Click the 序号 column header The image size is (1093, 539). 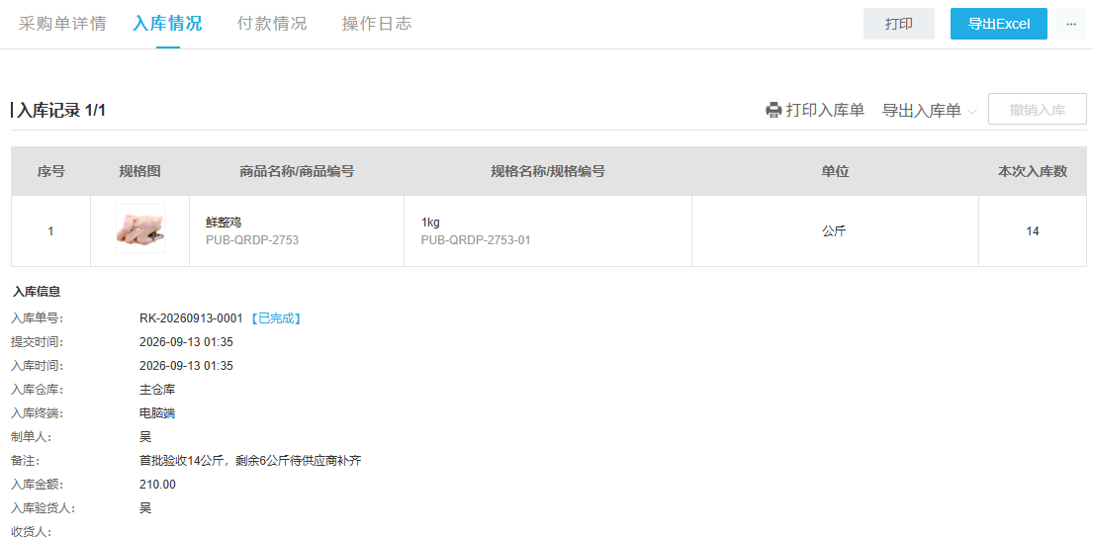(x=50, y=171)
